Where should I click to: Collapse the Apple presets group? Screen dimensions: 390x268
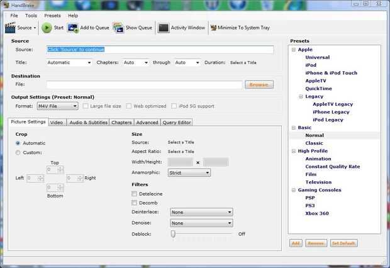pos(294,50)
